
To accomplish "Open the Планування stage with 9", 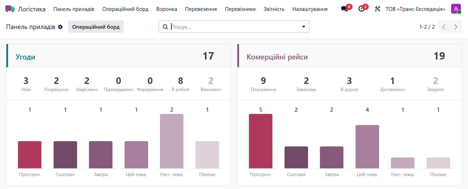I will (x=263, y=84).
